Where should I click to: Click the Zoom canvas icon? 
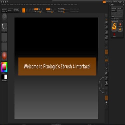107,28
